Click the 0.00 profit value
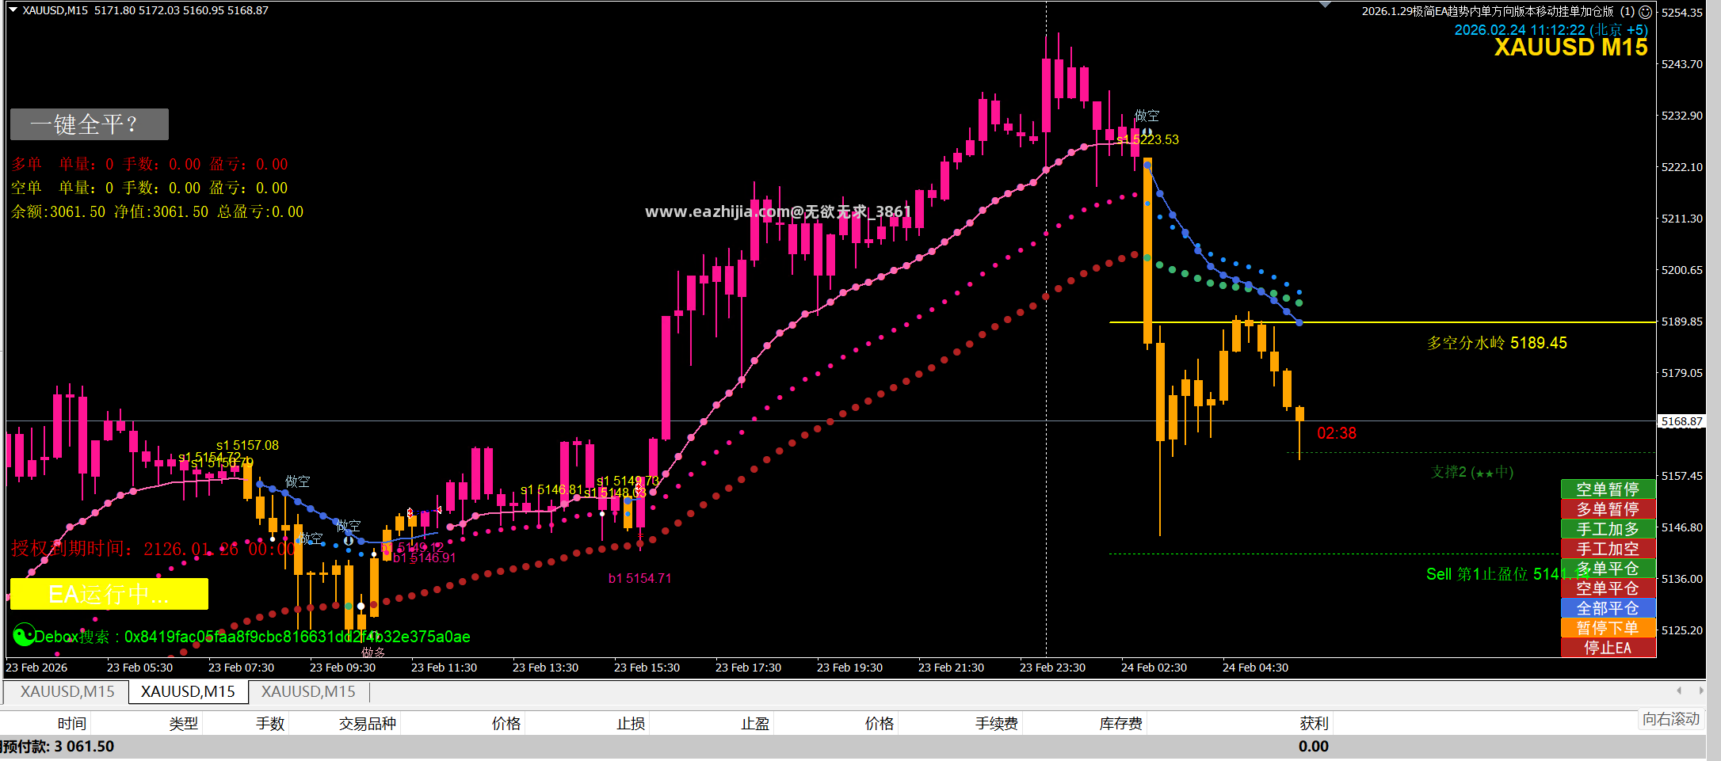The width and height of the screenshot is (1721, 761). tap(1313, 746)
